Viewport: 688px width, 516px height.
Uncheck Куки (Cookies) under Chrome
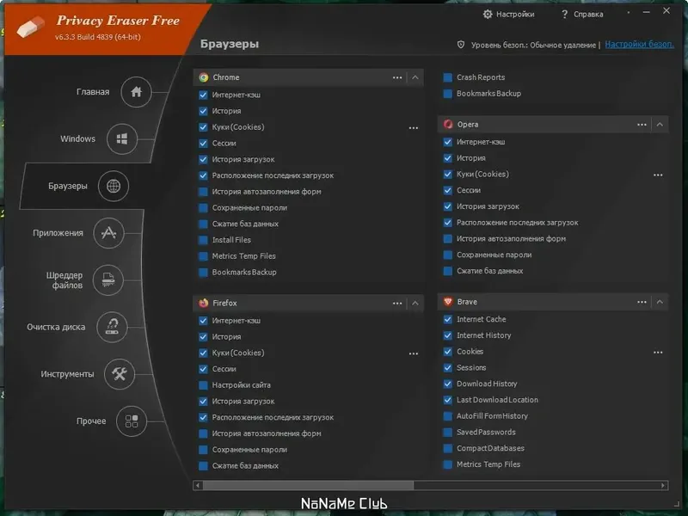(x=202, y=126)
